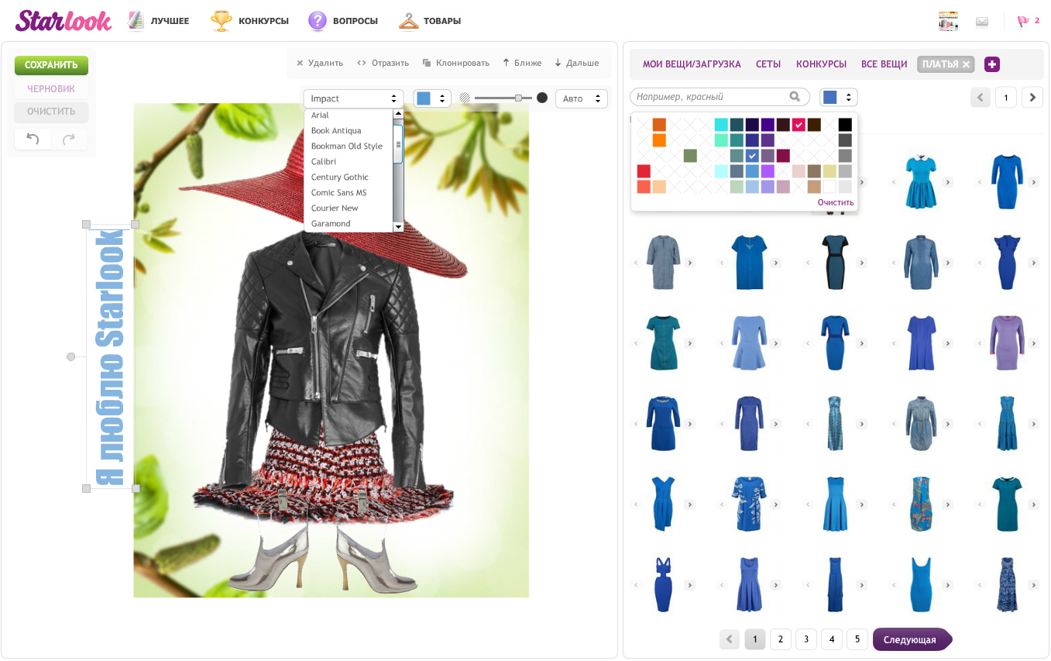Click the Starlook logo
This screenshot has width=1051, height=661.
(x=64, y=21)
